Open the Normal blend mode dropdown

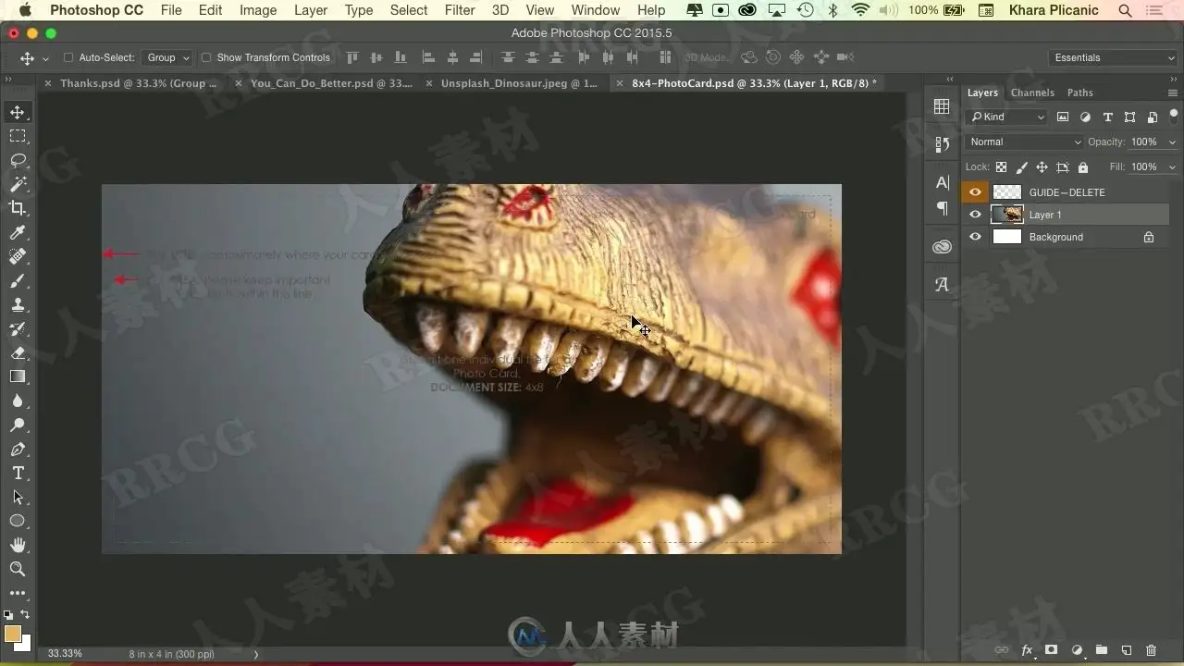click(1024, 142)
